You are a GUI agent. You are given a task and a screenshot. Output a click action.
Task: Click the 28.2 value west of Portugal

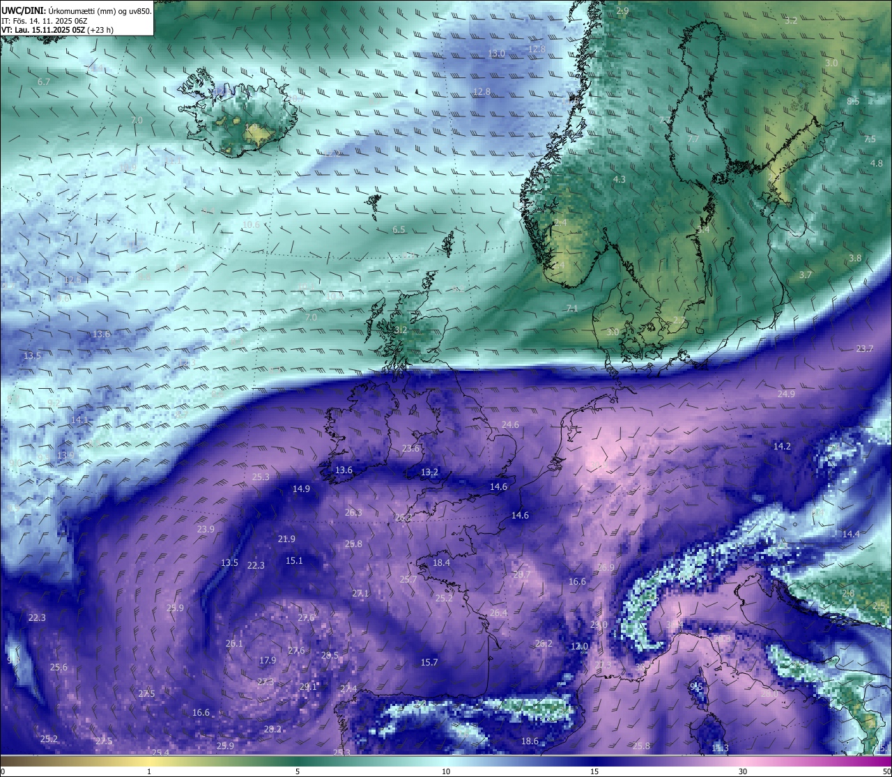[272, 729]
